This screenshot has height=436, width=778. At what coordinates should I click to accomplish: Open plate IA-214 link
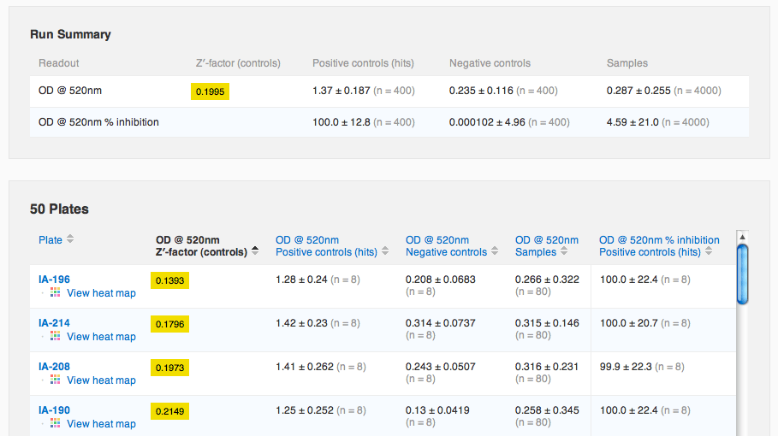[x=54, y=323]
